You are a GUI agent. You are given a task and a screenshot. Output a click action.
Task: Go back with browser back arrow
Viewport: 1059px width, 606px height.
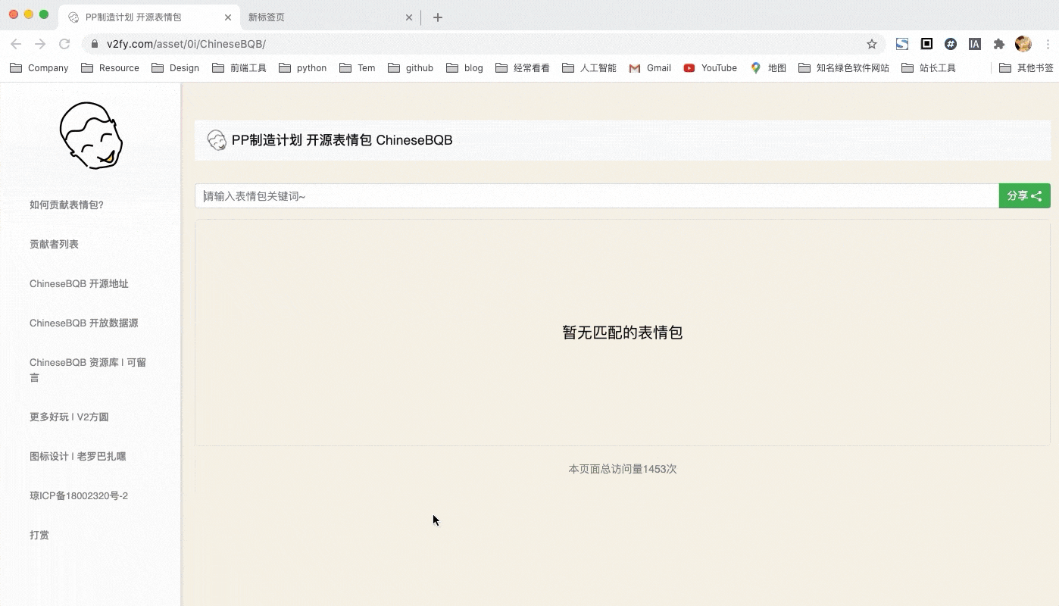pos(16,44)
